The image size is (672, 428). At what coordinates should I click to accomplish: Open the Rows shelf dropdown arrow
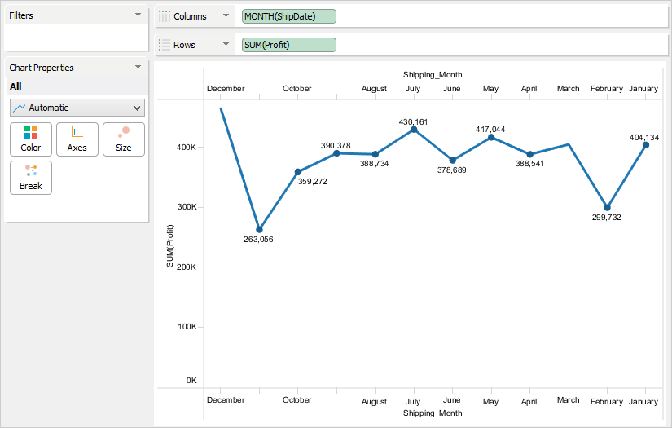225,45
